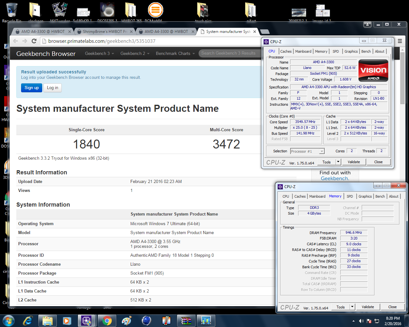Click the Close button in lower CPU-Z
This screenshot has width=409, height=327.
(392, 307)
